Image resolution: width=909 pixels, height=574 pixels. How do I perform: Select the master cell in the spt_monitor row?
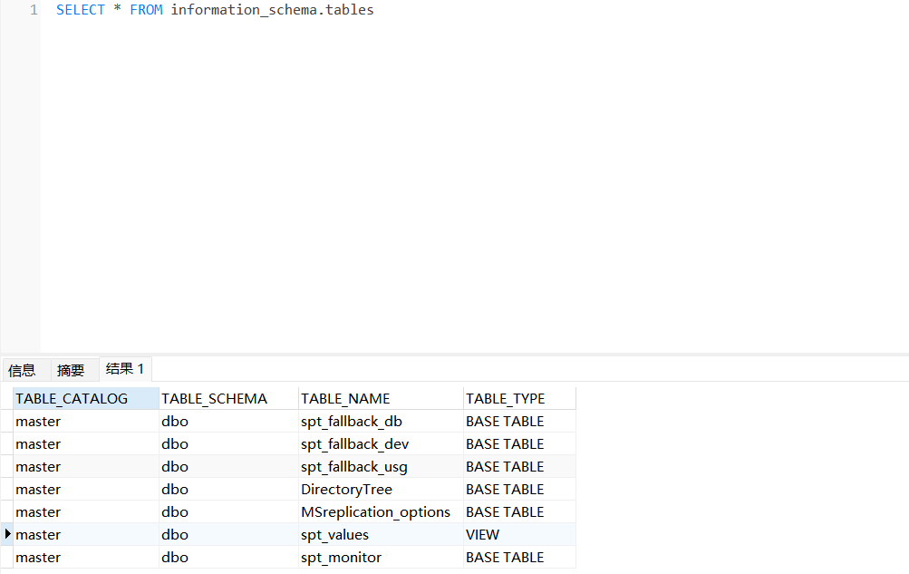38,558
